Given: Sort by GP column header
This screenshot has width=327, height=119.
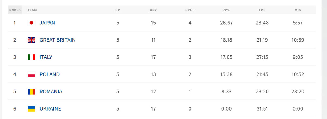Looking at the screenshot, I should 117,10.
